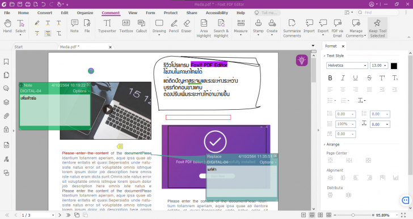This screenshot has width=413, height=219.
Task: Switch to the Organize tab
Action: click(x=85, y=12)
